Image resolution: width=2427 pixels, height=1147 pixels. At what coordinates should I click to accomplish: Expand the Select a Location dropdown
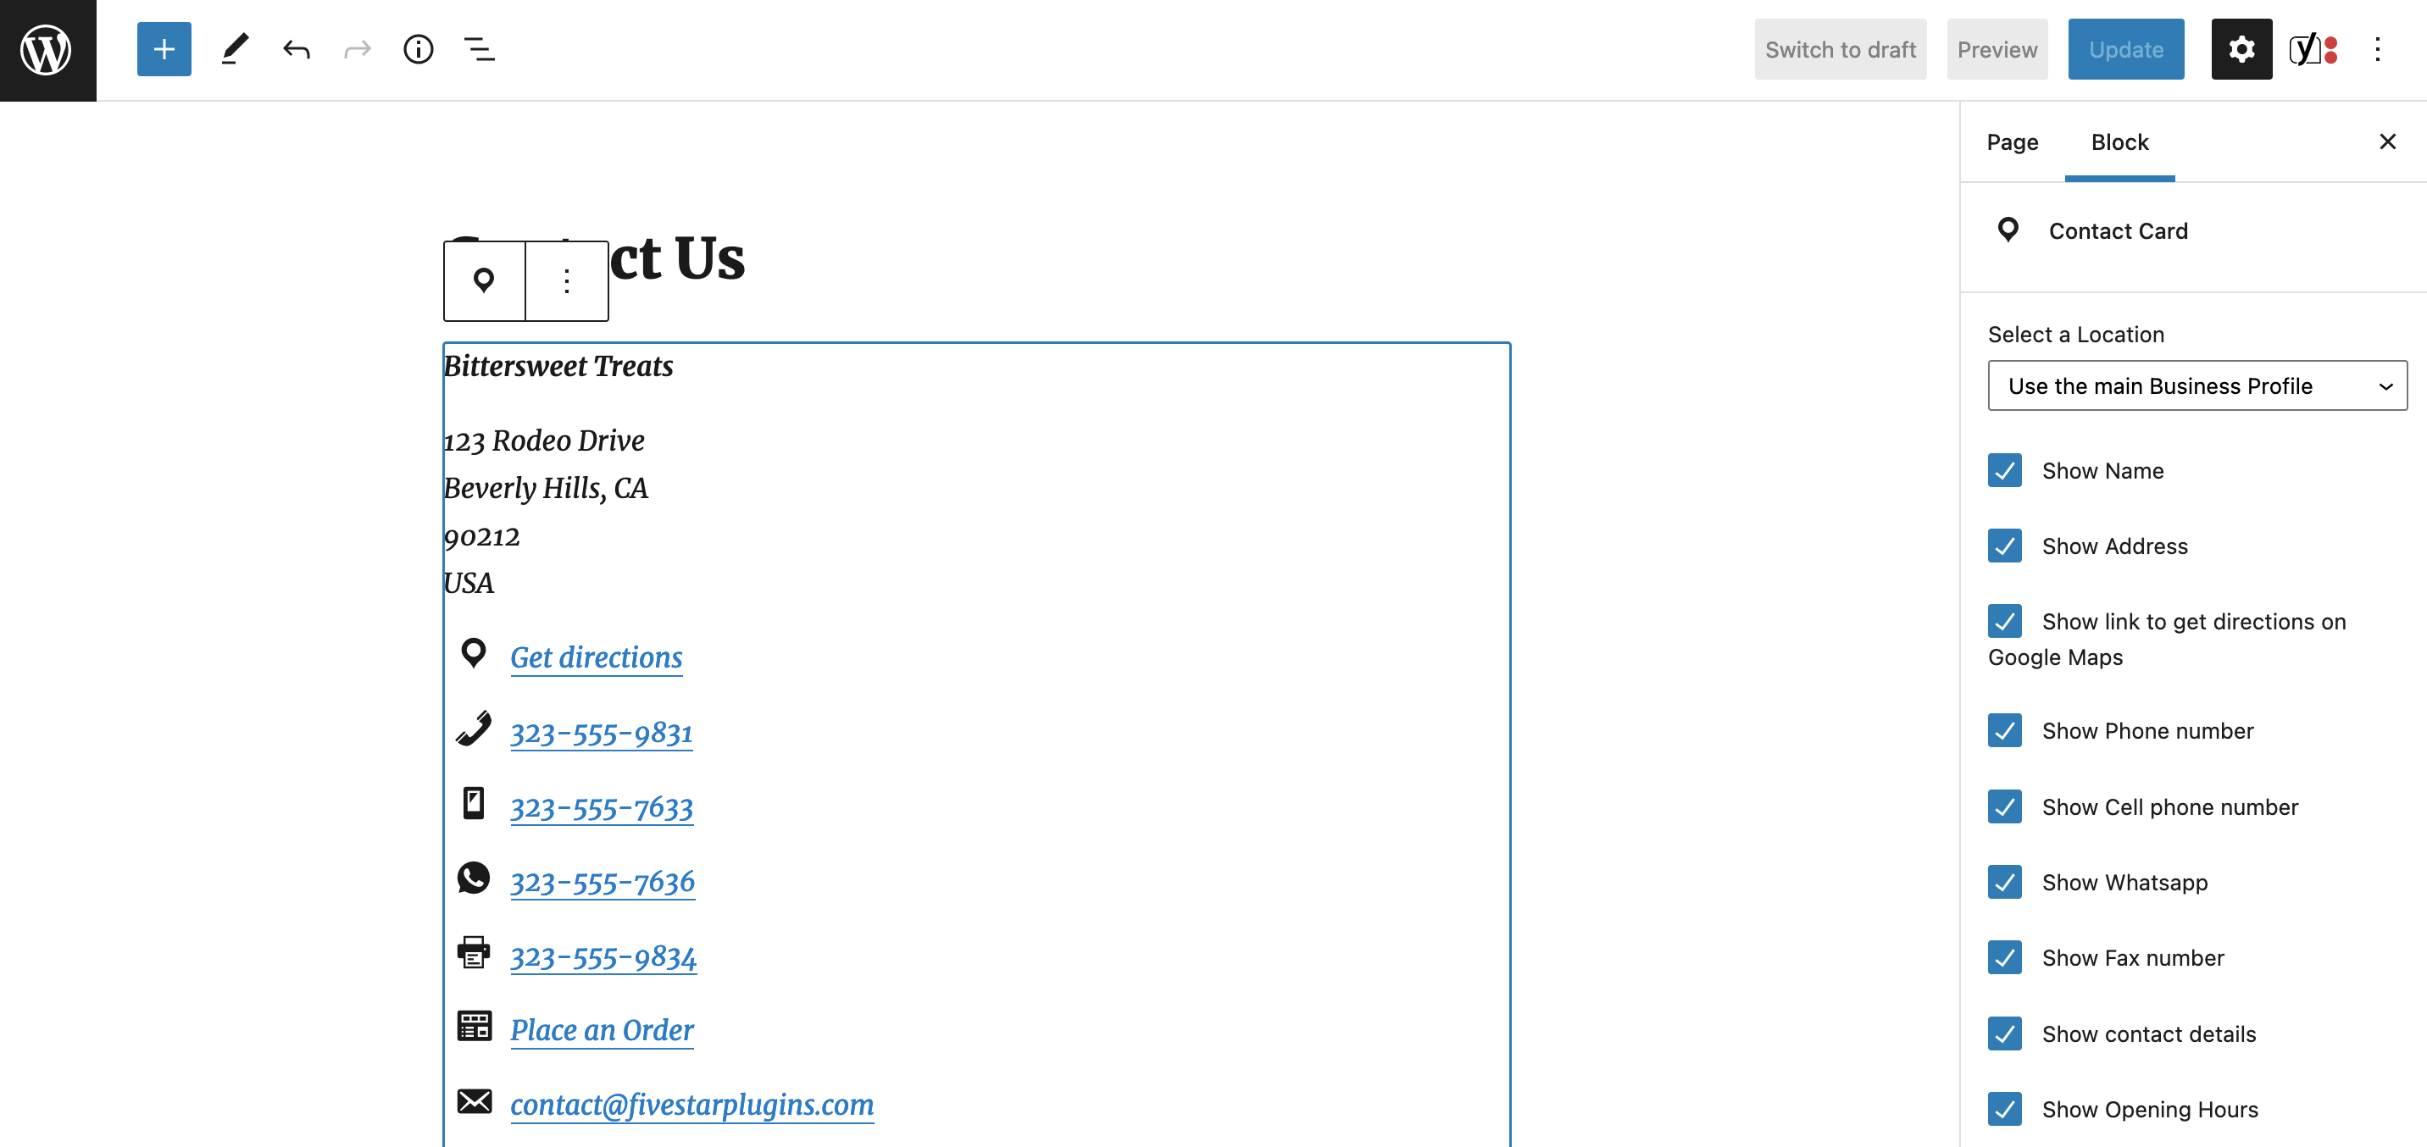(x=2197, y=385)
